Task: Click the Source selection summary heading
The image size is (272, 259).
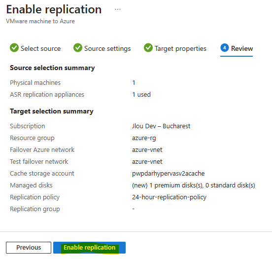Action: (x=52, y=68)
